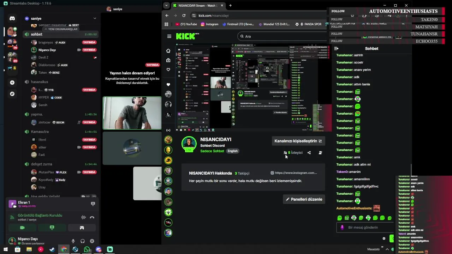Open the Mondial 125 Drift bookmark
This screenshot has height=254, width=452.
274,24
